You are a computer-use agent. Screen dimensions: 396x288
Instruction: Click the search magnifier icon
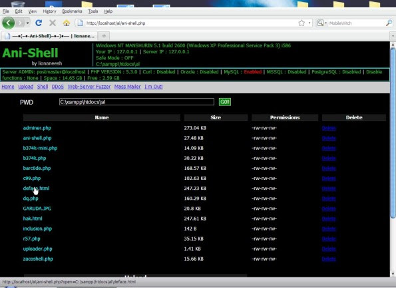pos(389,23)
